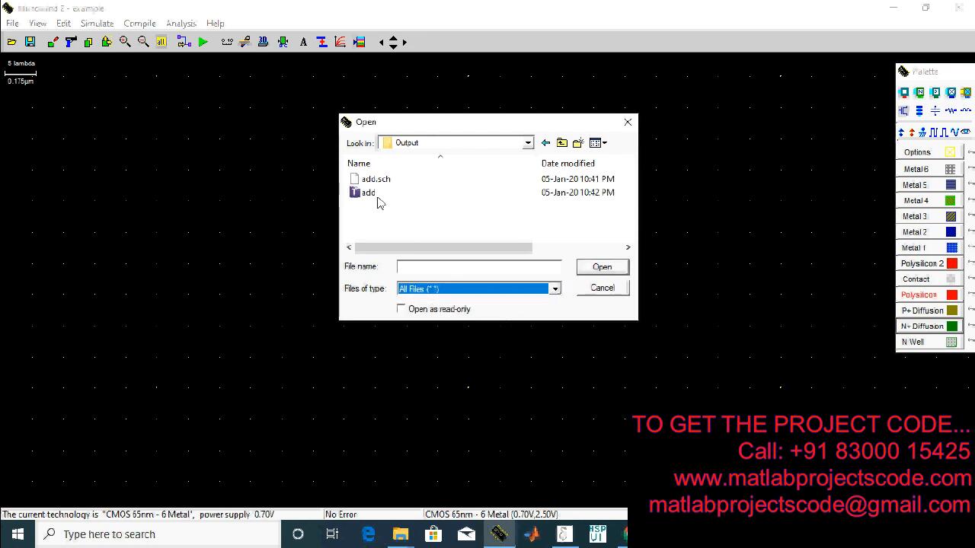The image size is (975, 548).
Task: Check the Open as read-only checkbox
Action: pyautogui.click(x=401, y=308)
